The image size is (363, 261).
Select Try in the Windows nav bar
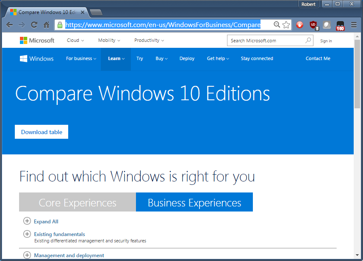(x=140, y=58)
